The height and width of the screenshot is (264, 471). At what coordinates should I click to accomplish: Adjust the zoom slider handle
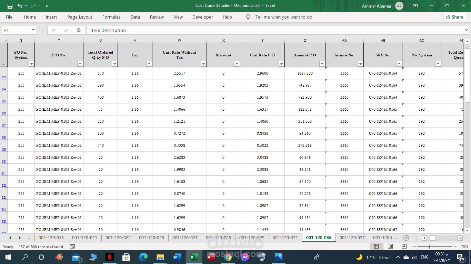pyautogui.click(x=429, y=246)
